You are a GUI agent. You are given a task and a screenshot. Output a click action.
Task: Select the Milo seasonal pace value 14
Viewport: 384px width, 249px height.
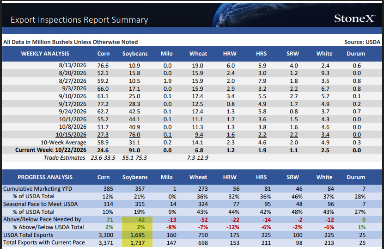[x=173, y=204]
